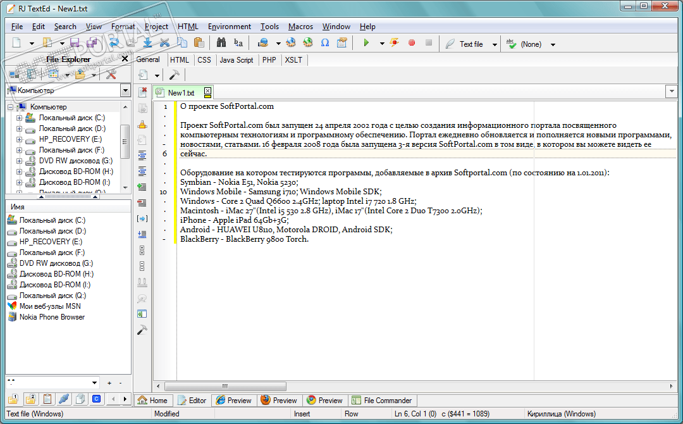The image size is (683, 424).
Task: Open the Text file syntax dropdown
Action: point(495,44)
